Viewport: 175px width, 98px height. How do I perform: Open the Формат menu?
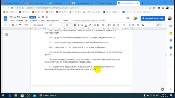42,20
